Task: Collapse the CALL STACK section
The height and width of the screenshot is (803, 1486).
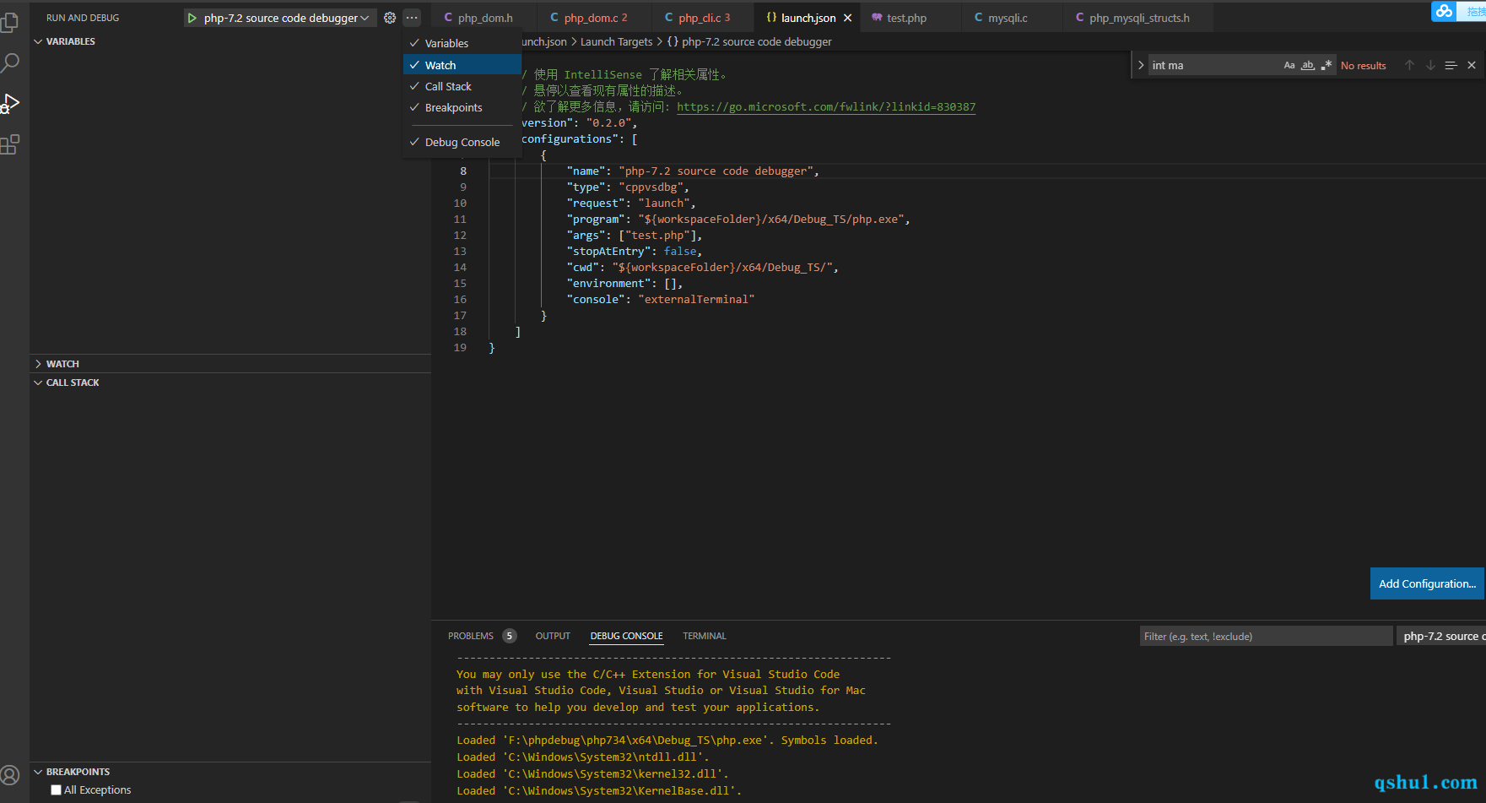Action: 230,383
